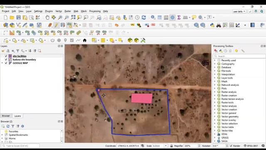Click the binoculars search icon
Viewport: 266px width, 150px height.
[x=219, y=25]
